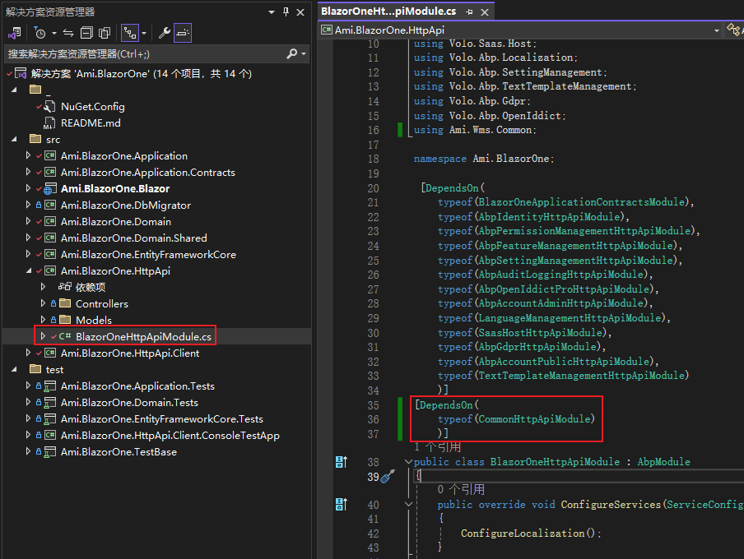744x559 pixels.
Task: Click the 依赖项 dependencies icon
Action: coord(64,287)
